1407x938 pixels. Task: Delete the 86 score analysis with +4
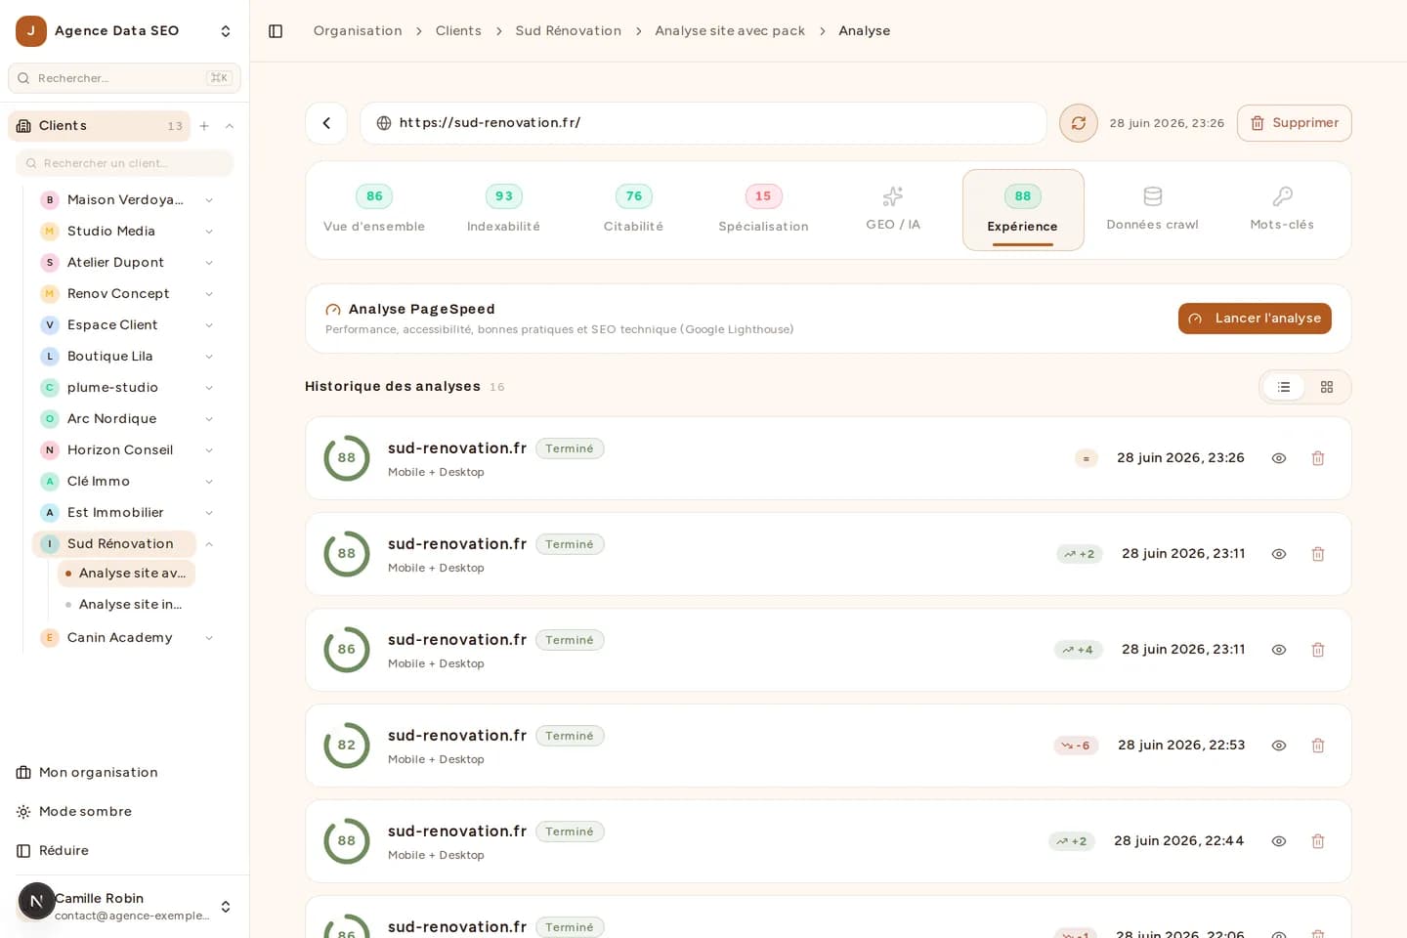(x=1318, y=650)
